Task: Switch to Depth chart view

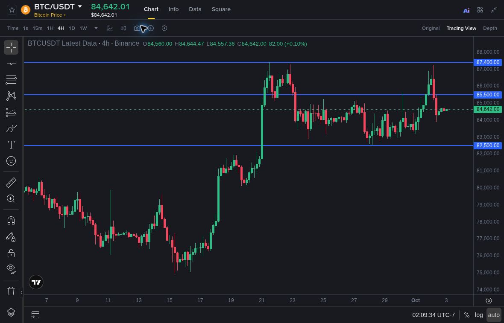Action: click(490, 28)
